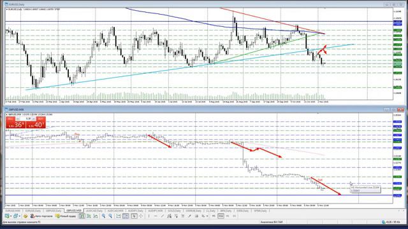Switch to the first EURUSD,M30 chart tab

click(x=13, y=211)
